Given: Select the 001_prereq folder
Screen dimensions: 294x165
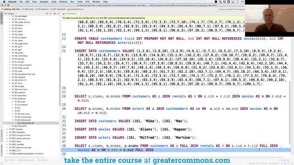Looking at the screenshot, I should (17, 129).
